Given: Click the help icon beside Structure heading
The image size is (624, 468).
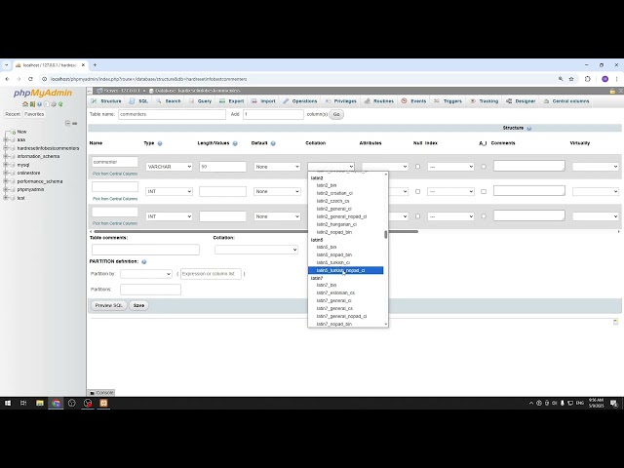Looking at the screenshot, I should (528, 128).
